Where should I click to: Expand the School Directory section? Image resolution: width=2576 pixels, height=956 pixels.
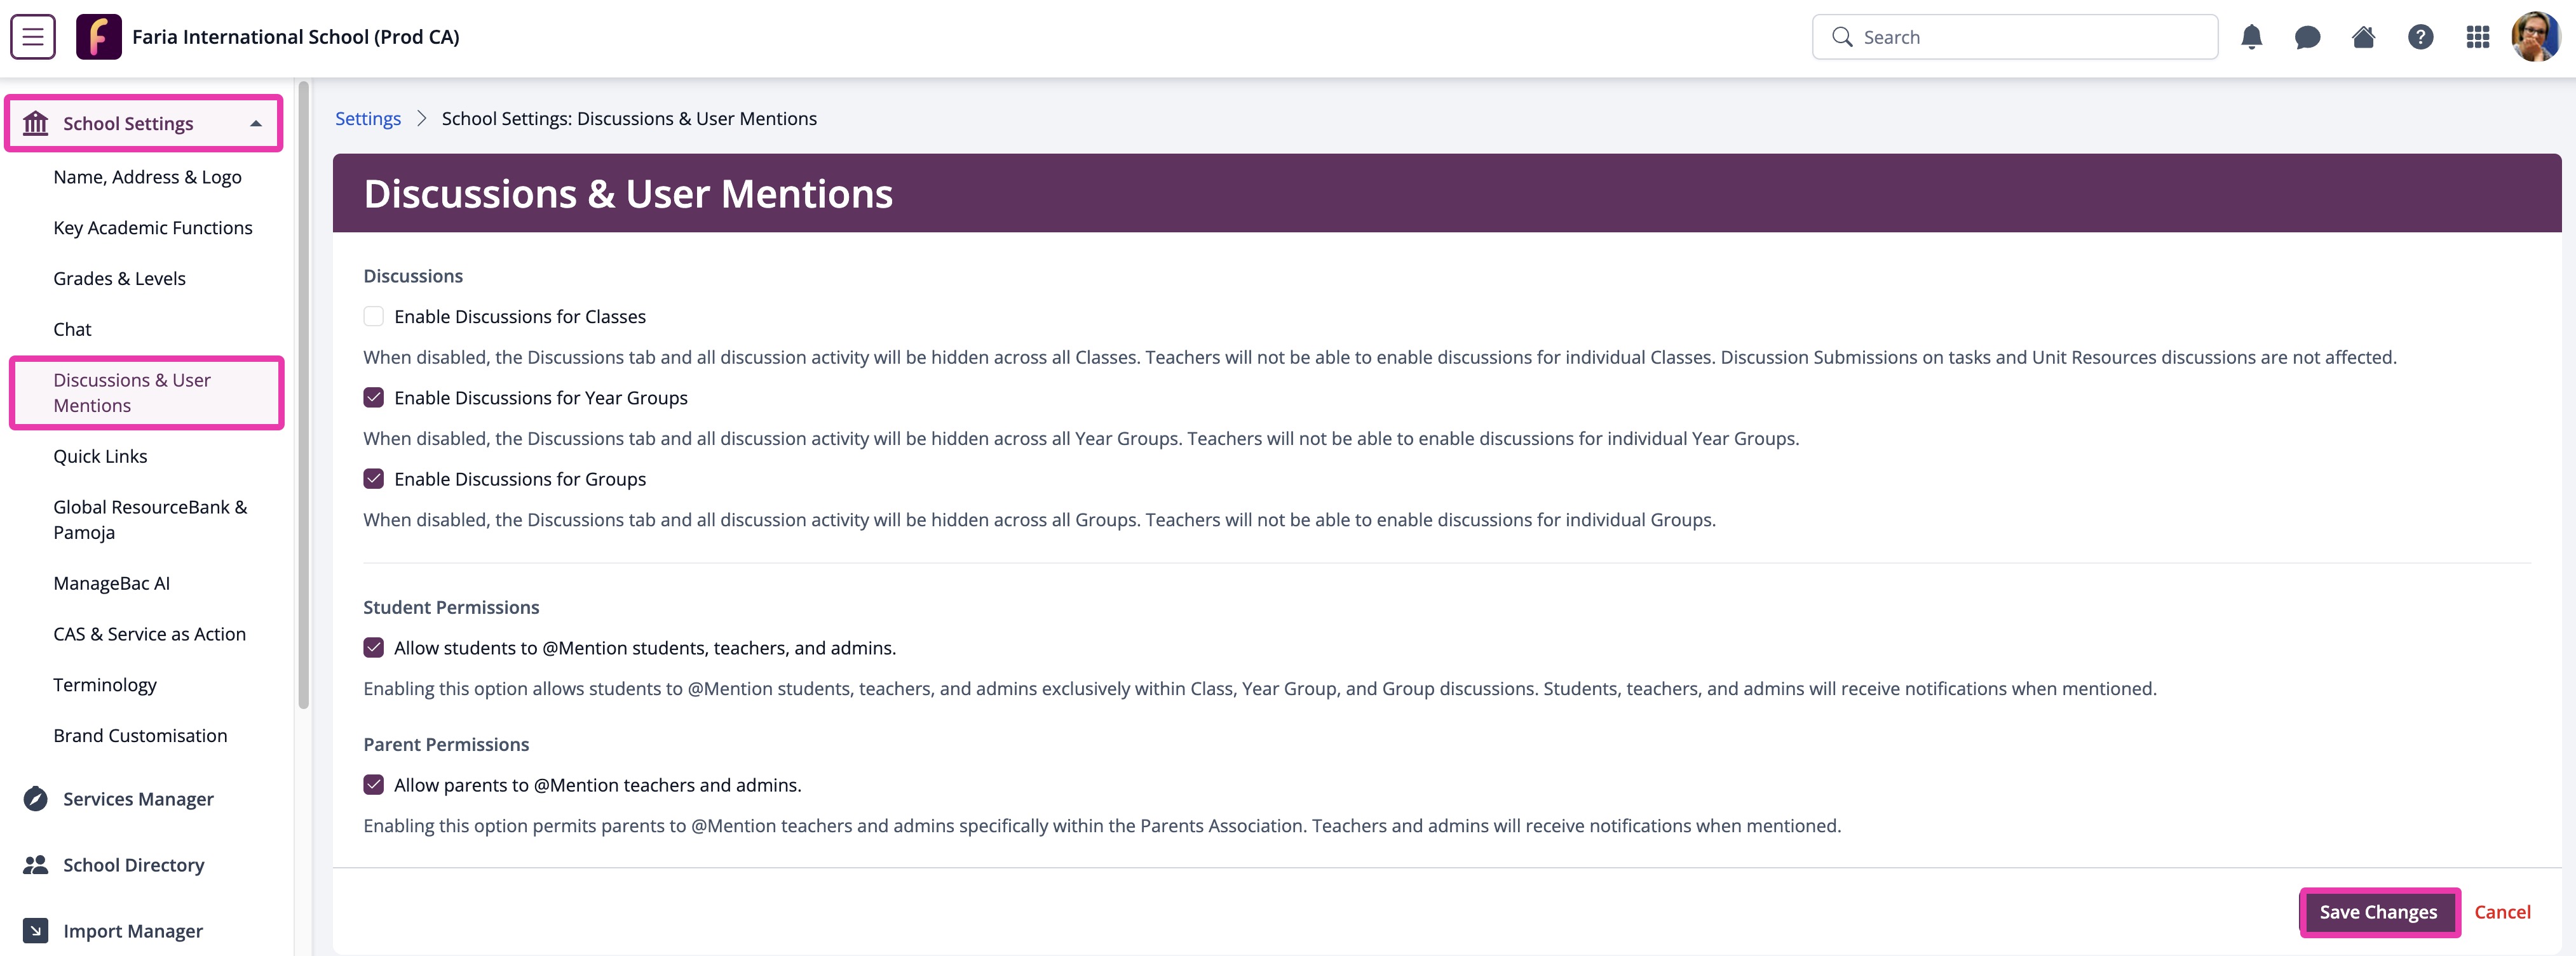point(133,865)
